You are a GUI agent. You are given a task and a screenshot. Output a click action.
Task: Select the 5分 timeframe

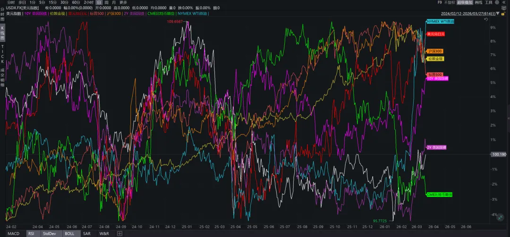(42, 2)
